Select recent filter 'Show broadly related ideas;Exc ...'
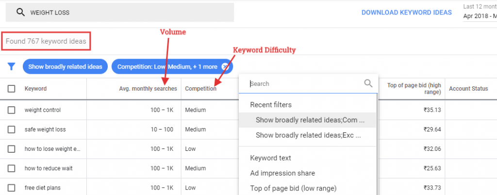Screen dimensions: 497x195 (x=307, y=135)
